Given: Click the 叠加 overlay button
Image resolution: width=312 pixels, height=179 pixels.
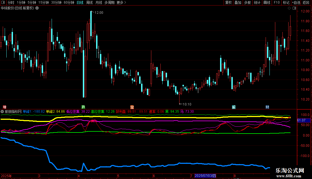Looking at the screenshot, I should point(238,2).
